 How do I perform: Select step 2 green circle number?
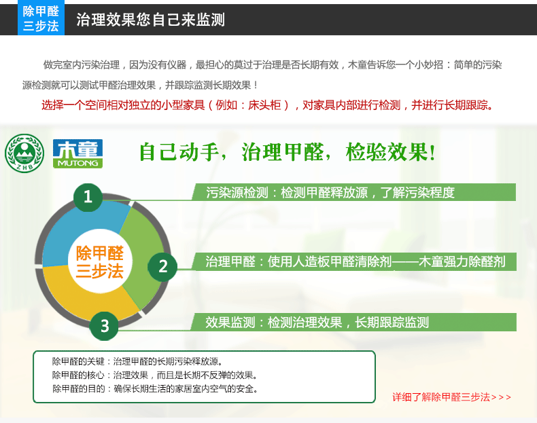coord(162,267)
